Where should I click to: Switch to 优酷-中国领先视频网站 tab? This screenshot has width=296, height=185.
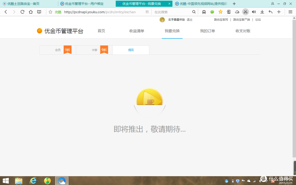click(x=201, y=4)
